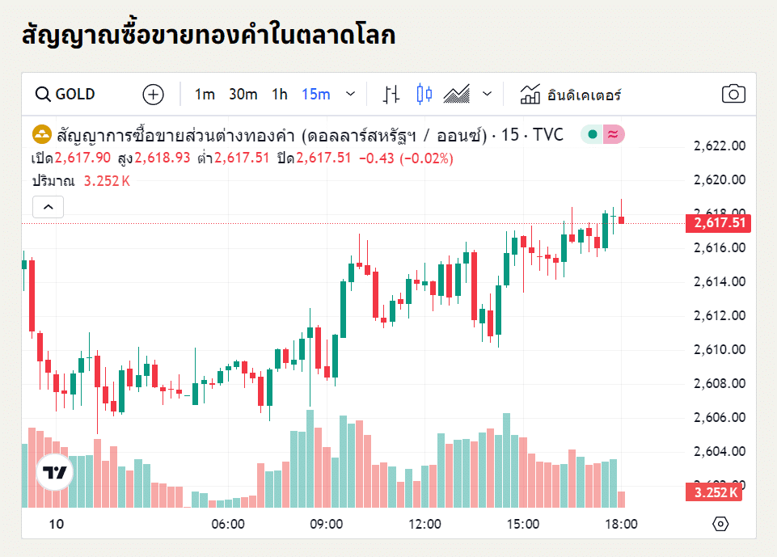Click the red 2,617.51 price label
The image size is (777, 557).
click(718, 224)
